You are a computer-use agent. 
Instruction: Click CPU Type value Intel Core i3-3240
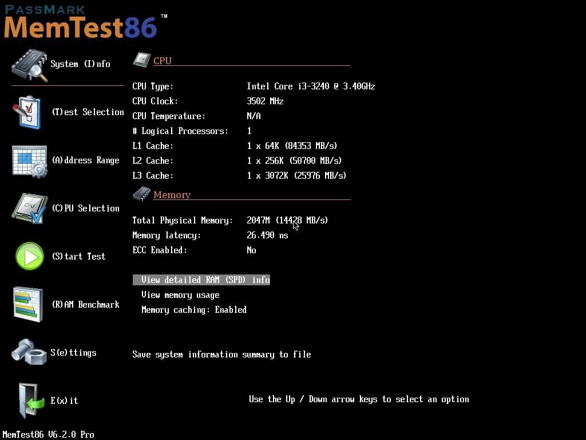[x=311, y=87]
